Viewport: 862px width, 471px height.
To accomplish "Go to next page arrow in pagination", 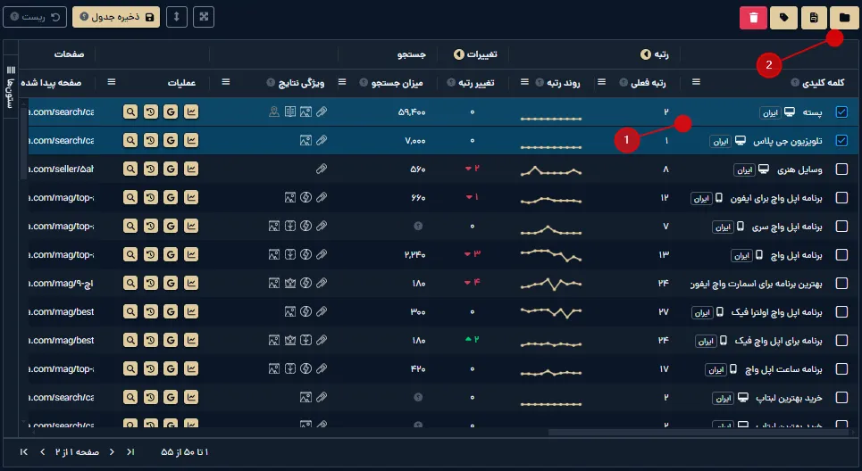I will (112, 451).
